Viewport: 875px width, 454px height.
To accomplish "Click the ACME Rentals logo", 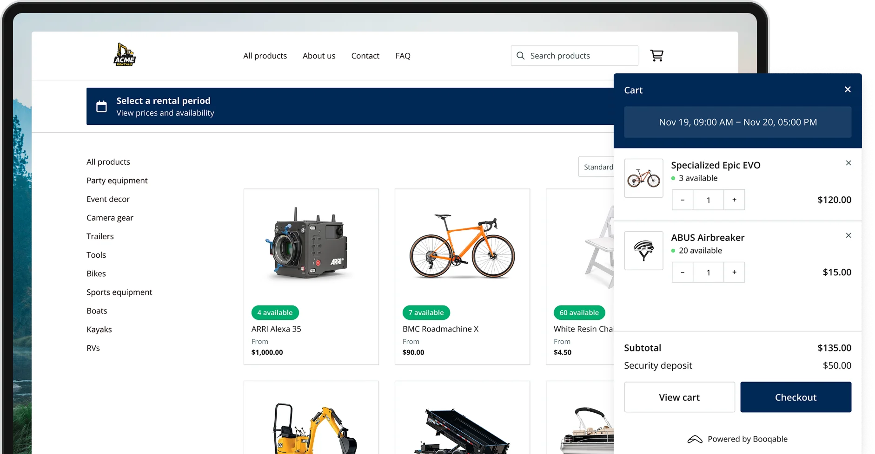I will click(124, 54).
